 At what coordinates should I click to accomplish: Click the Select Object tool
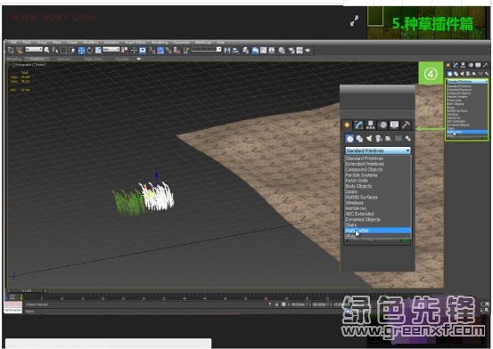tap(47, 50)
